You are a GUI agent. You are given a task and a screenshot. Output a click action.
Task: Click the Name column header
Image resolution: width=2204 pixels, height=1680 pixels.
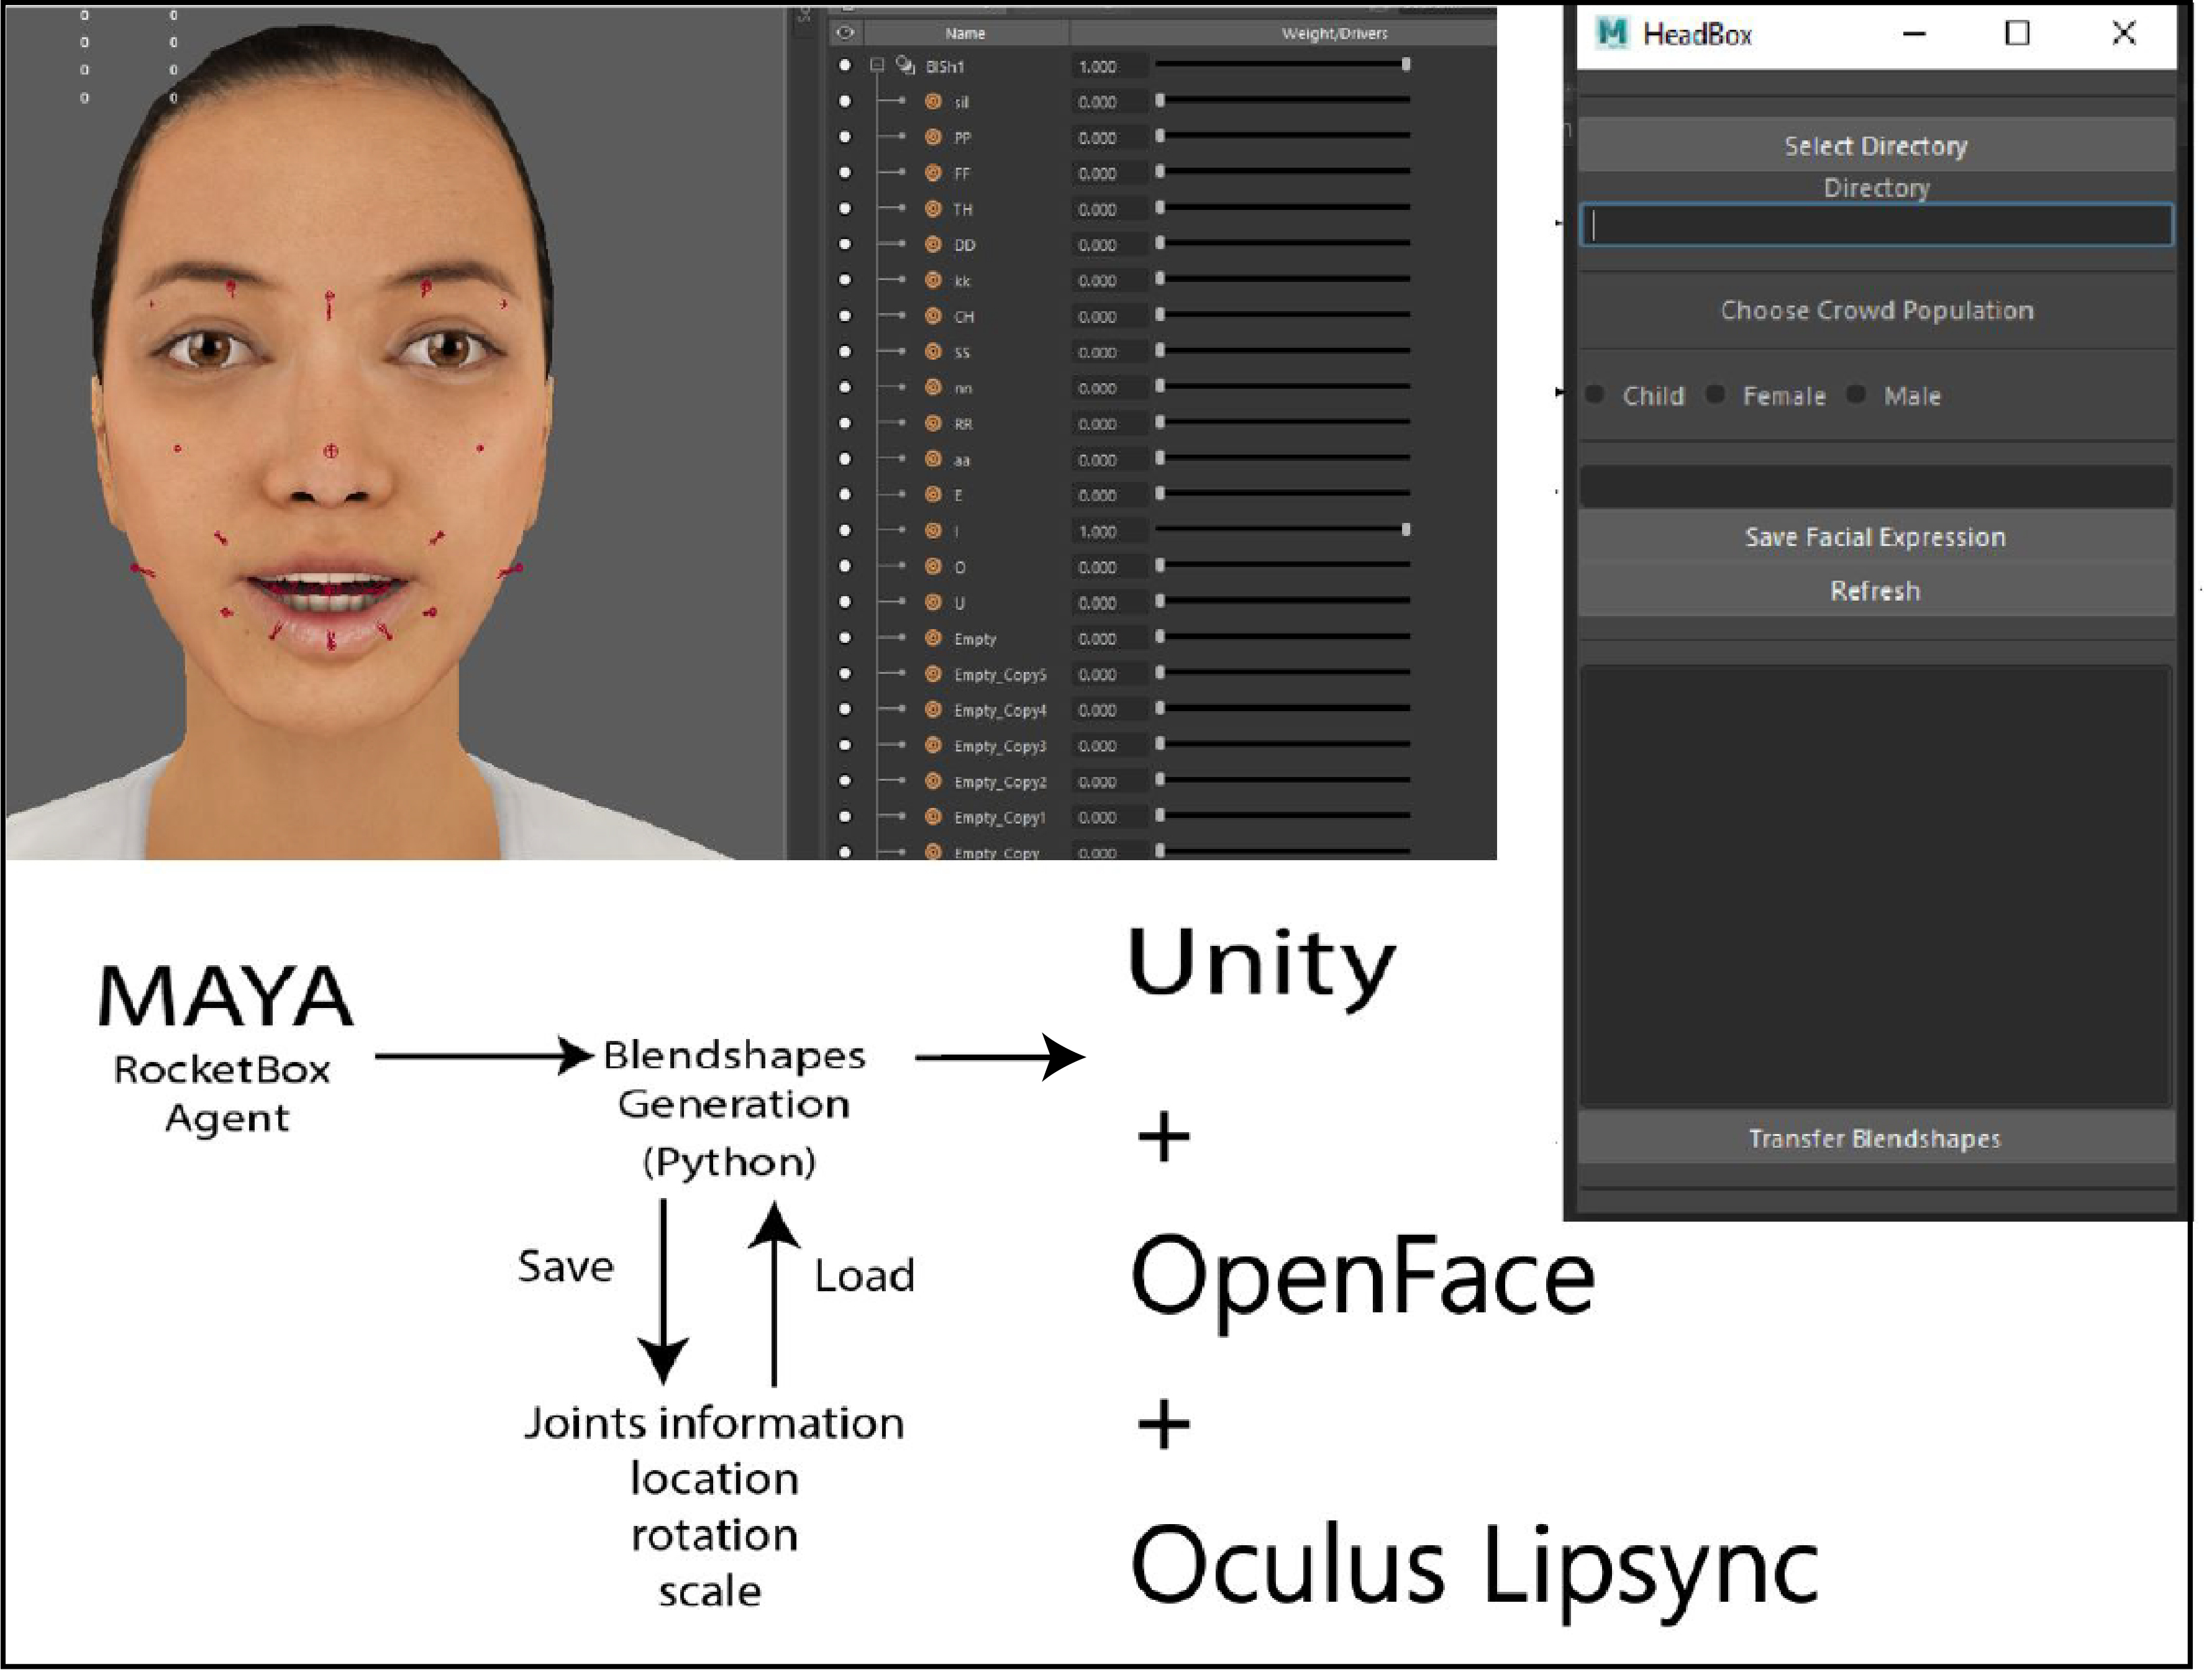pos(966,33)
